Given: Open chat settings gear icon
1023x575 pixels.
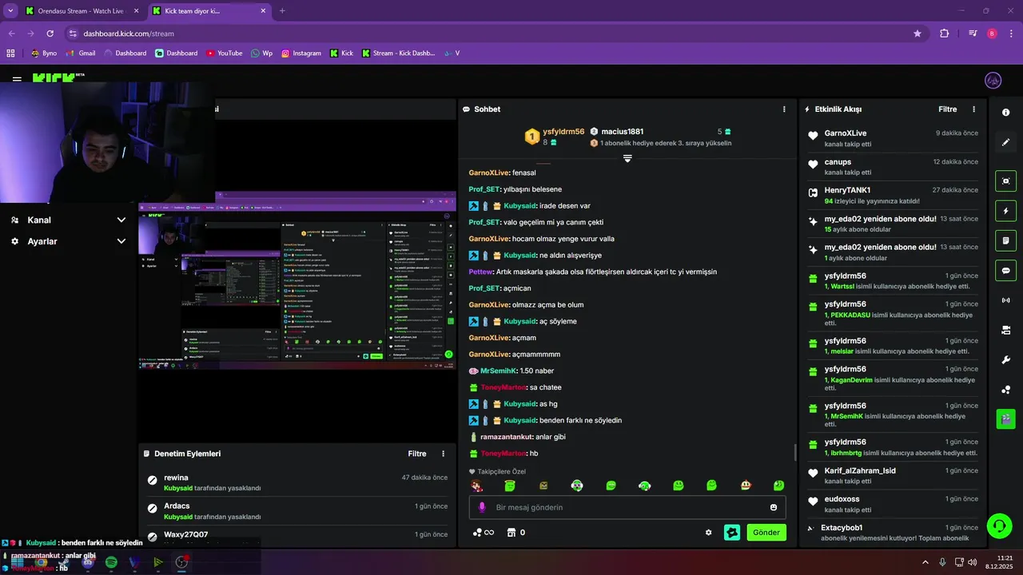Looking at the screenshot, I should tap(708, 533).
